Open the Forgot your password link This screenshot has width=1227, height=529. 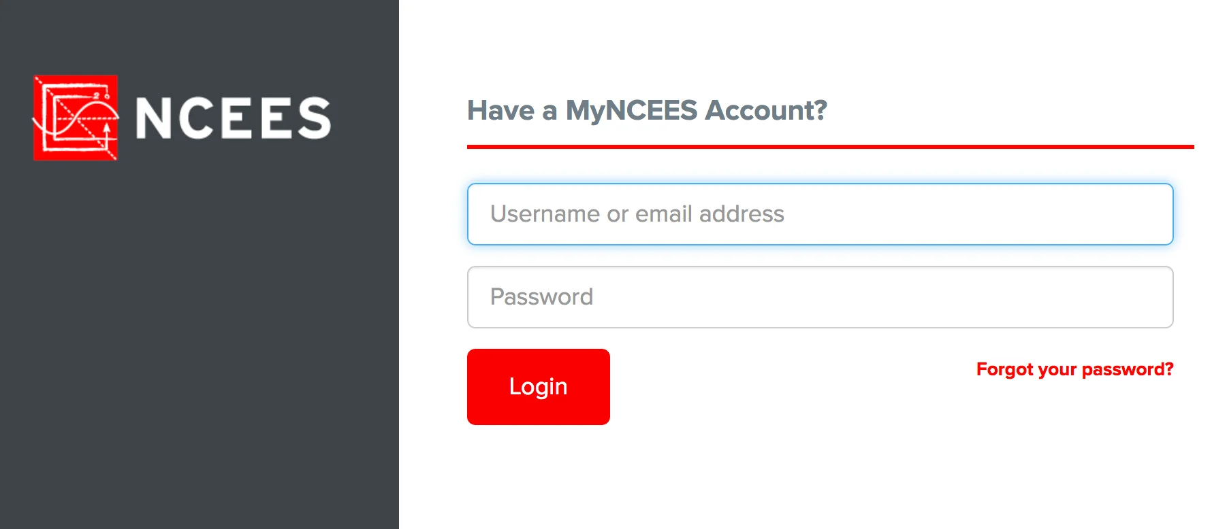click(1074, 369)
